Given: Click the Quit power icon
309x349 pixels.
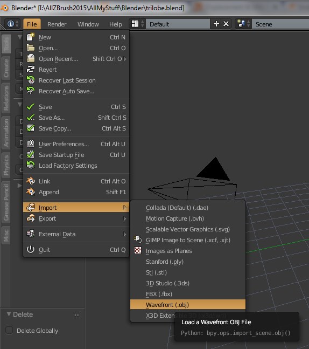Looking at the screenshot, I should point(31,249).
